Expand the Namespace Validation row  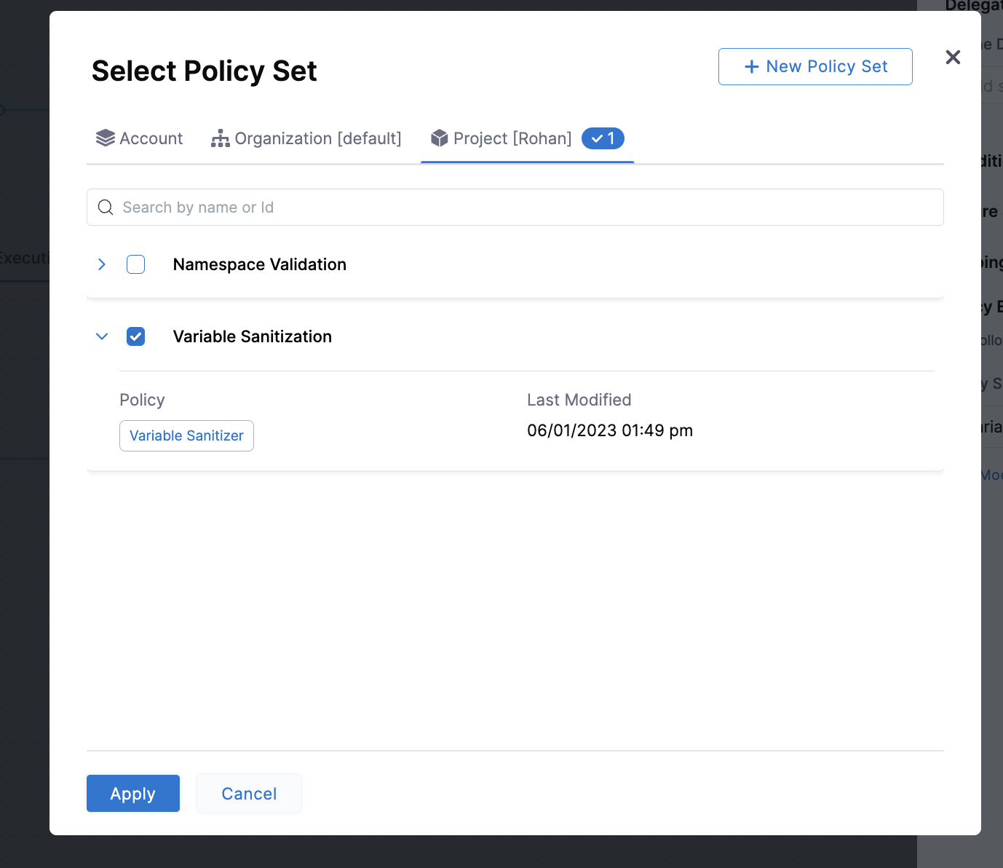click(102, 264)
